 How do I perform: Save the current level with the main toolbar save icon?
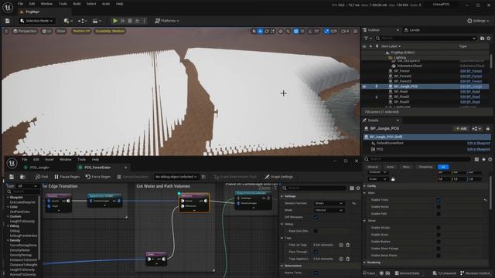7,21
